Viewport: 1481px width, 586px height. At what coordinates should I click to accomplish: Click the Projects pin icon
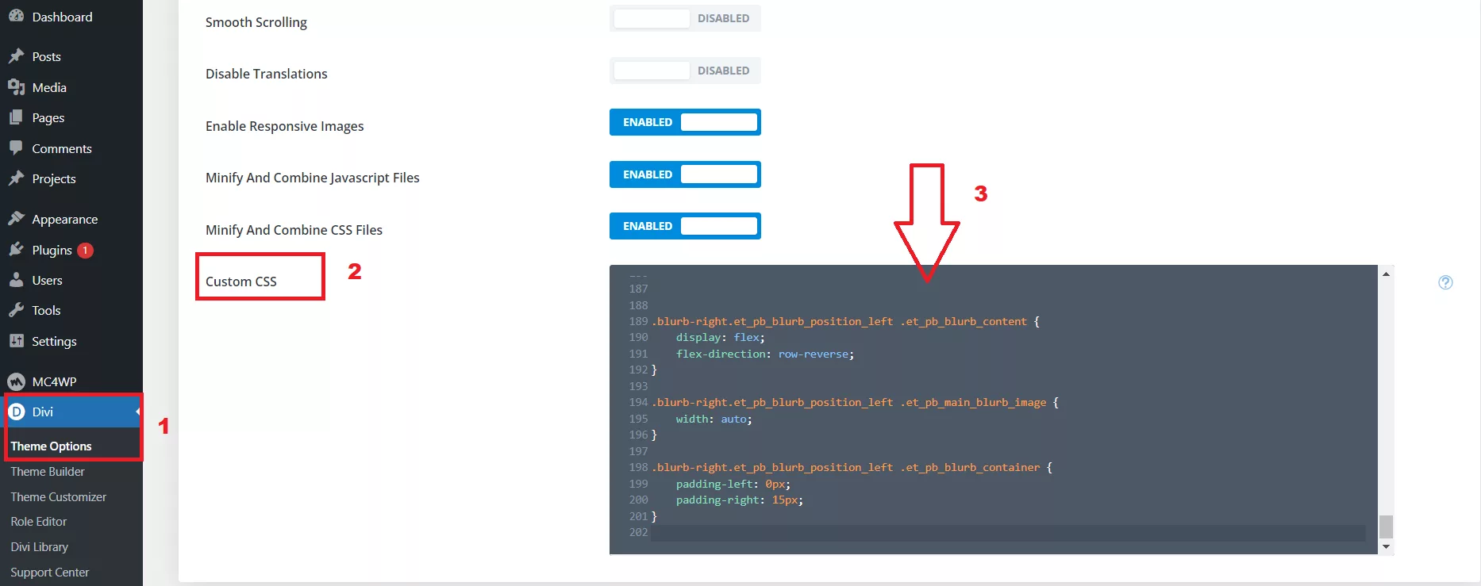[16, 178]
